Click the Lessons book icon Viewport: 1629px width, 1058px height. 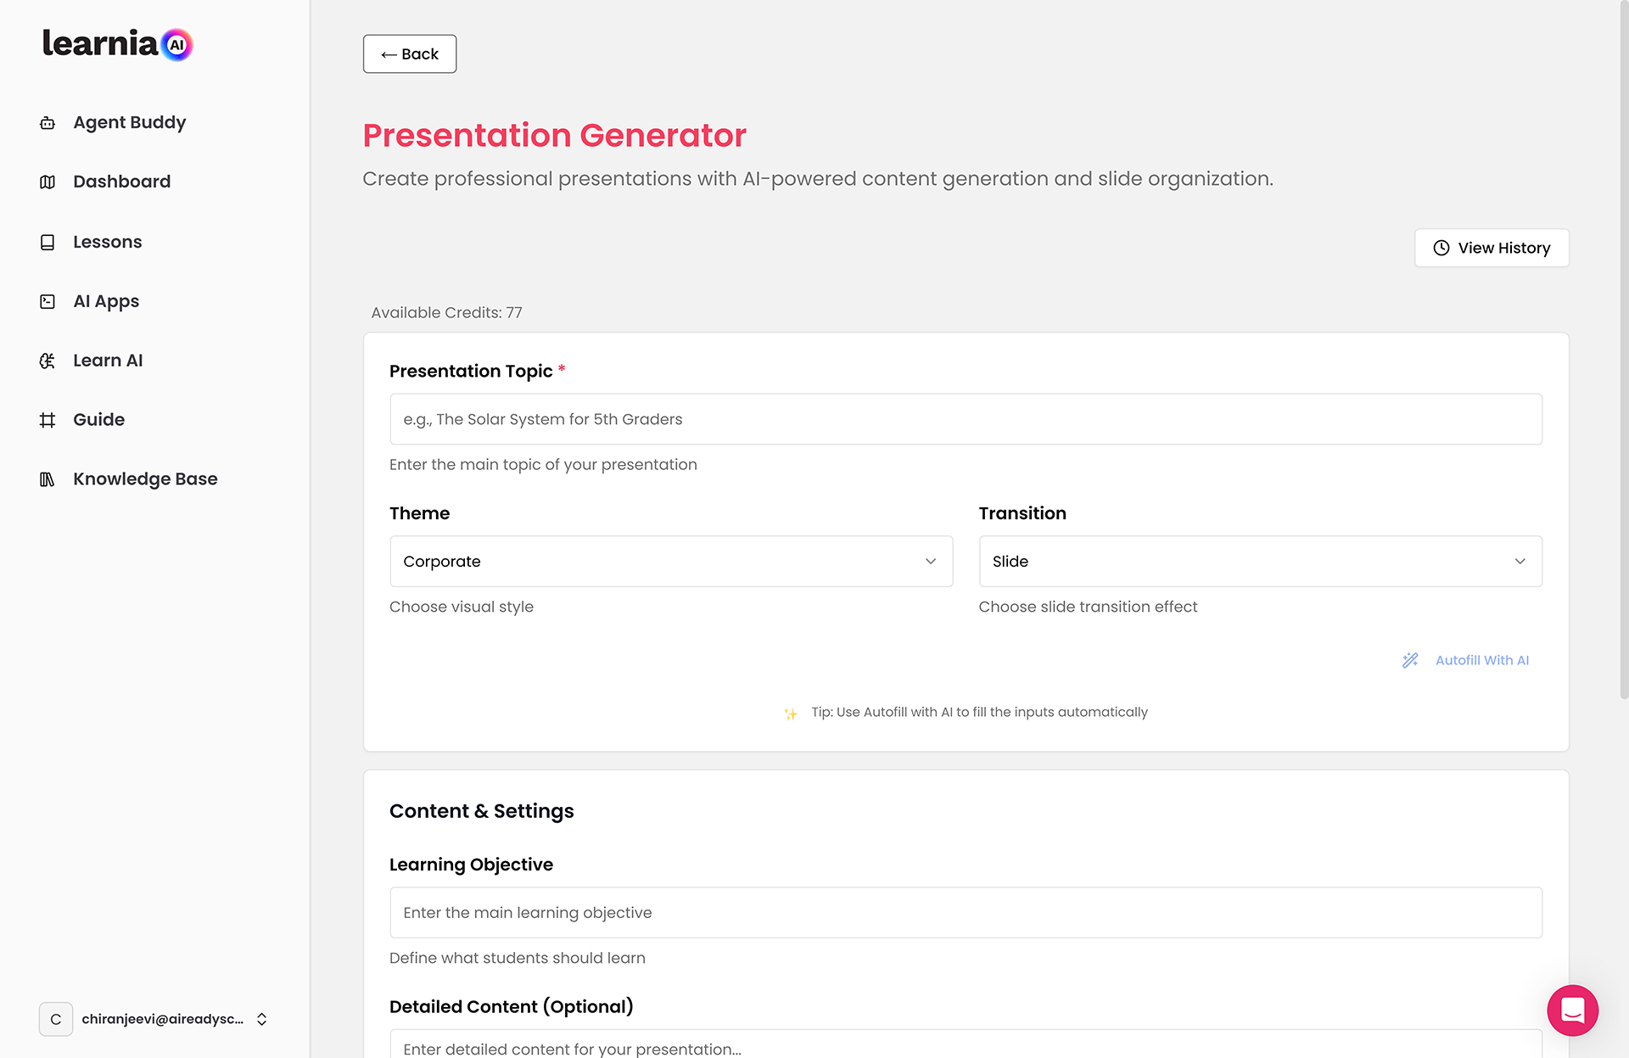[x=48, y=242]
